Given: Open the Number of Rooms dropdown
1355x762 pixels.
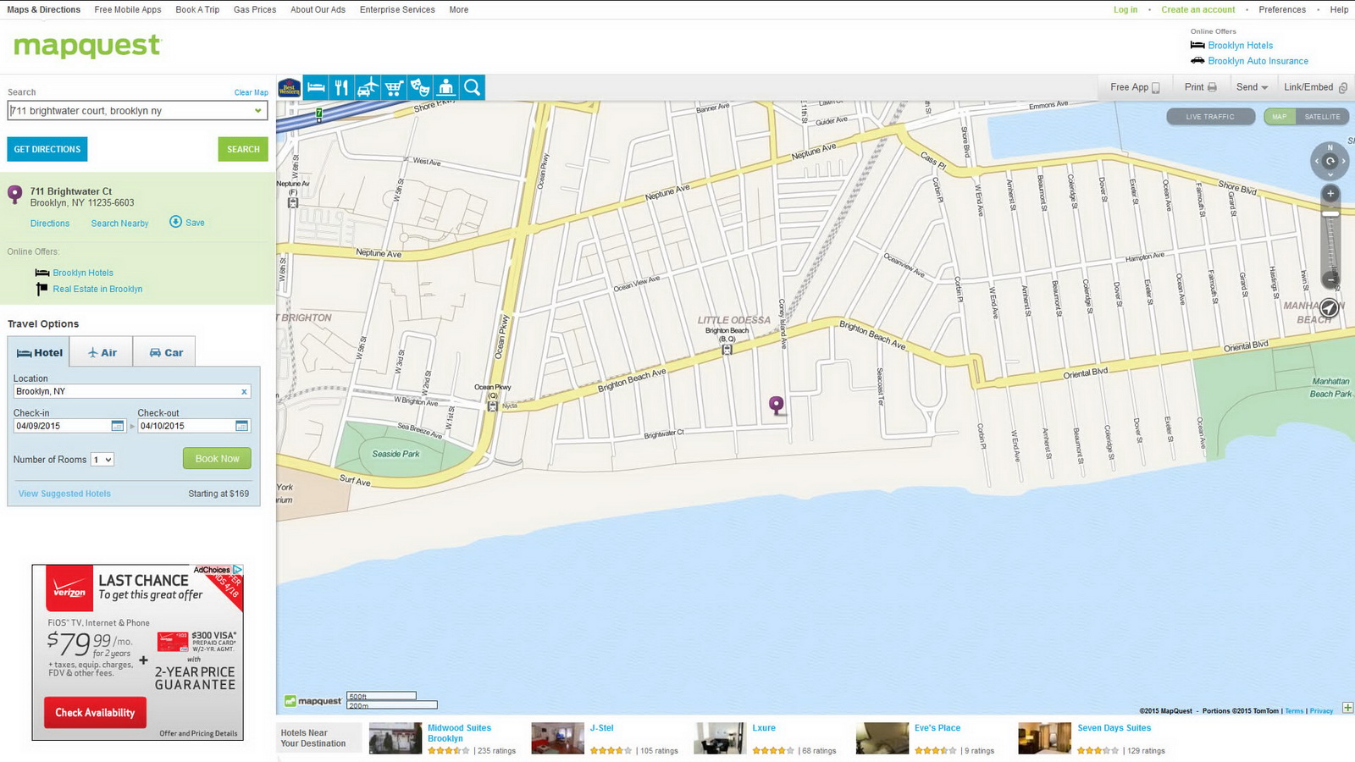Looking at the screenshot, I should point(102,460).
